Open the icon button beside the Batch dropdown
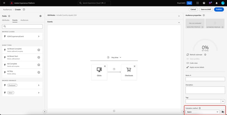The height and width of the screenshot is (115, 227). pyautogui.click(x=223, y=112)
